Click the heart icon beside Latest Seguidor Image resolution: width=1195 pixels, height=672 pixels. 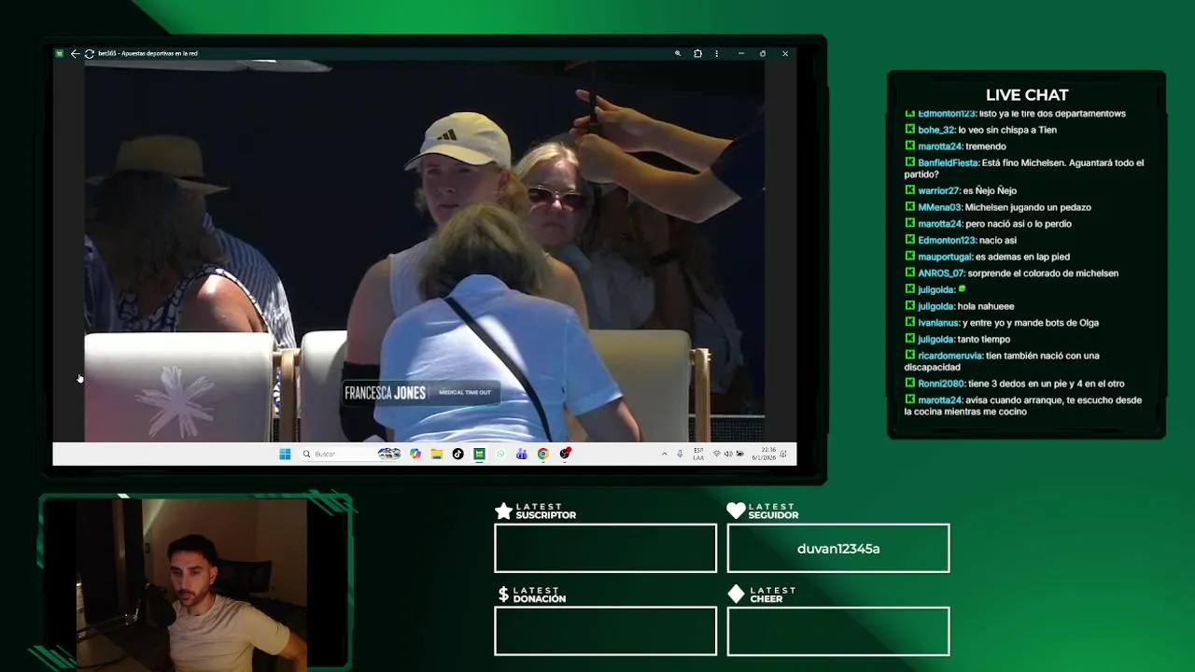(736, 511)
